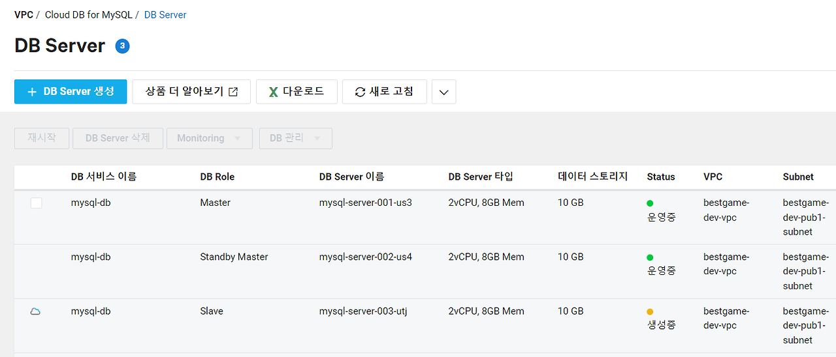Open the Monitoring dropdown
Screen dimensions: 836x357
point(210,138)
